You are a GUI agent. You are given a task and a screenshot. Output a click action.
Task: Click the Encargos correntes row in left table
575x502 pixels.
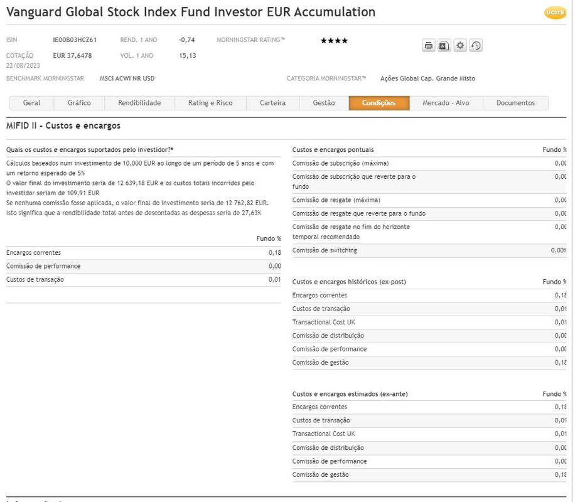click(x=144, y=253)
